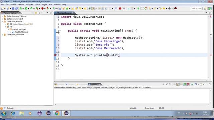Maximize the editor area

[210, 13]
